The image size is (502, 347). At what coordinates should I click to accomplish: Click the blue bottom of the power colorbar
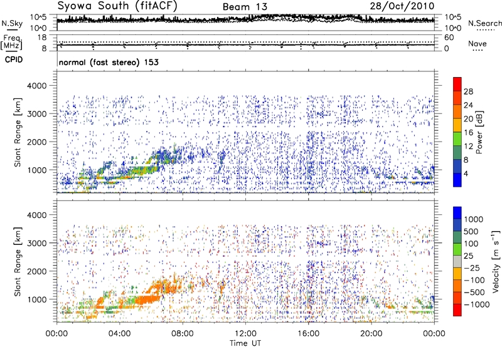pyautogui.click(x=457, y=180)
